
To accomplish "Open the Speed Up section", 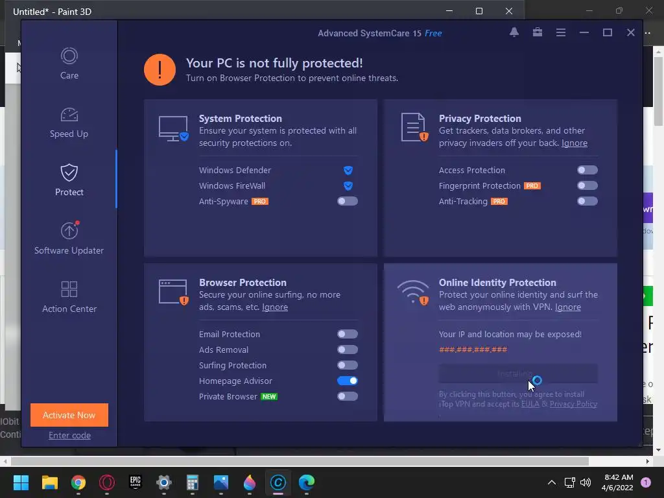I will 69,123.
